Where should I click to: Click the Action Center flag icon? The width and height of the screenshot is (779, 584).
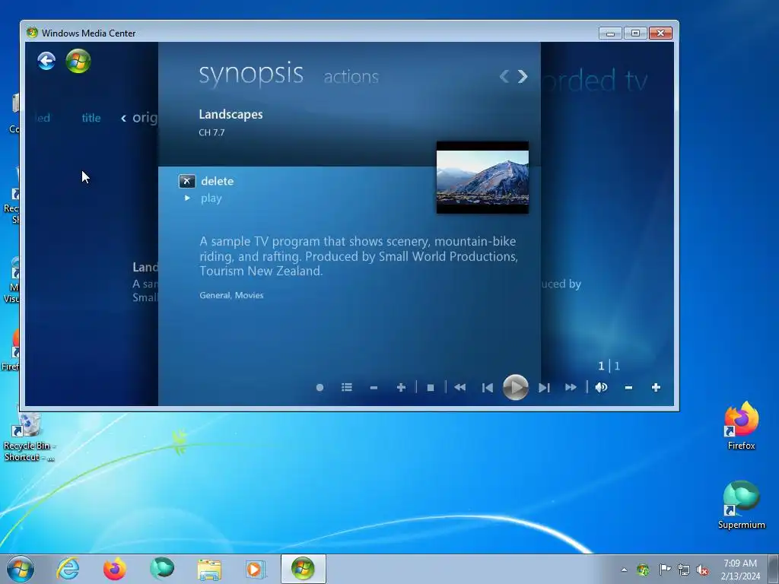[665, 570]
